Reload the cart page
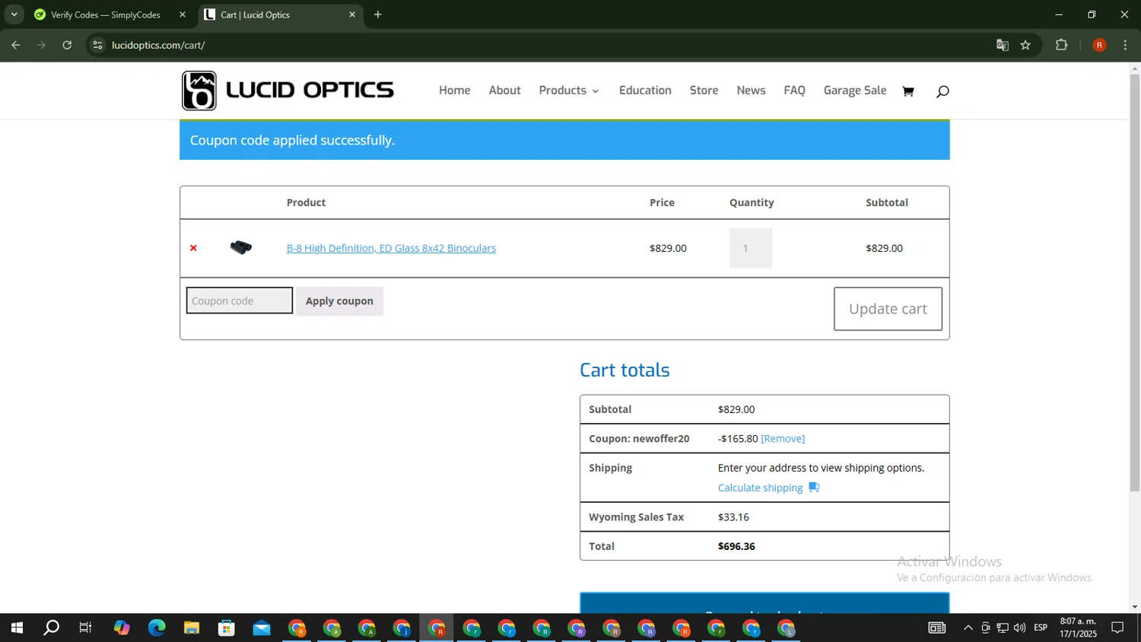The width and height of the screenshot is (1141, 642). (x=67, y=45)
